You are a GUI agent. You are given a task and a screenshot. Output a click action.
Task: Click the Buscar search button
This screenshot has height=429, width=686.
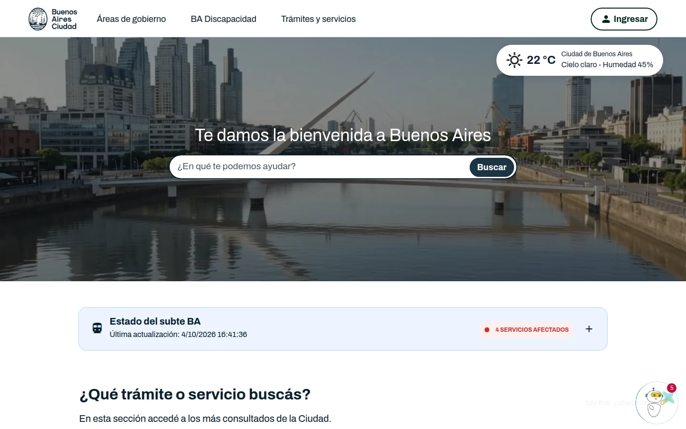click(492, 167)
